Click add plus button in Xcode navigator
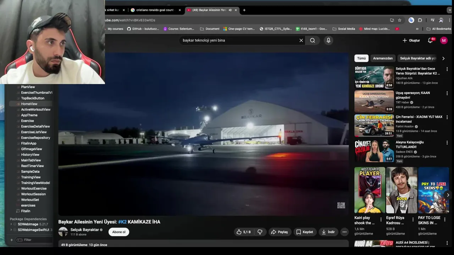 tap(11, 240)
